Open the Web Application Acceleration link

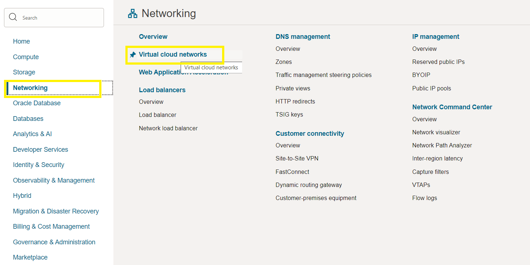(x=184, y=72)
